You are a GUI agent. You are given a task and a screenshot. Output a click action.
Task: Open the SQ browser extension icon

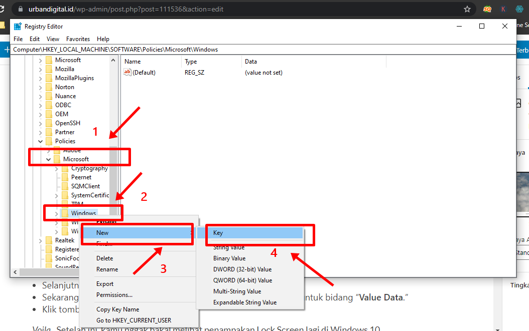click(x=487, y=9)
